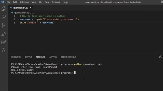Click the window title 'gyanipandit.py - GyaniPandit programs'

[x=103, y=2]
